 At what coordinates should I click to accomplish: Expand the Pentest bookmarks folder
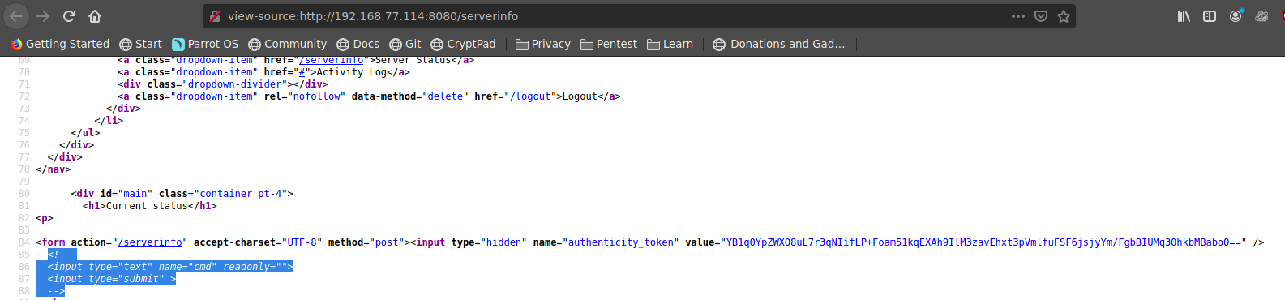(x=609, y=44)
